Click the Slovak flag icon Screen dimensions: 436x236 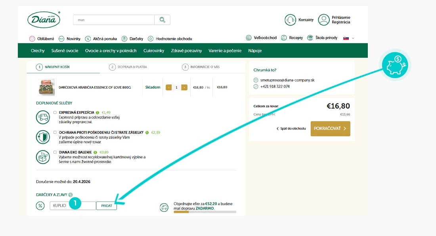[x=346, y=38]
